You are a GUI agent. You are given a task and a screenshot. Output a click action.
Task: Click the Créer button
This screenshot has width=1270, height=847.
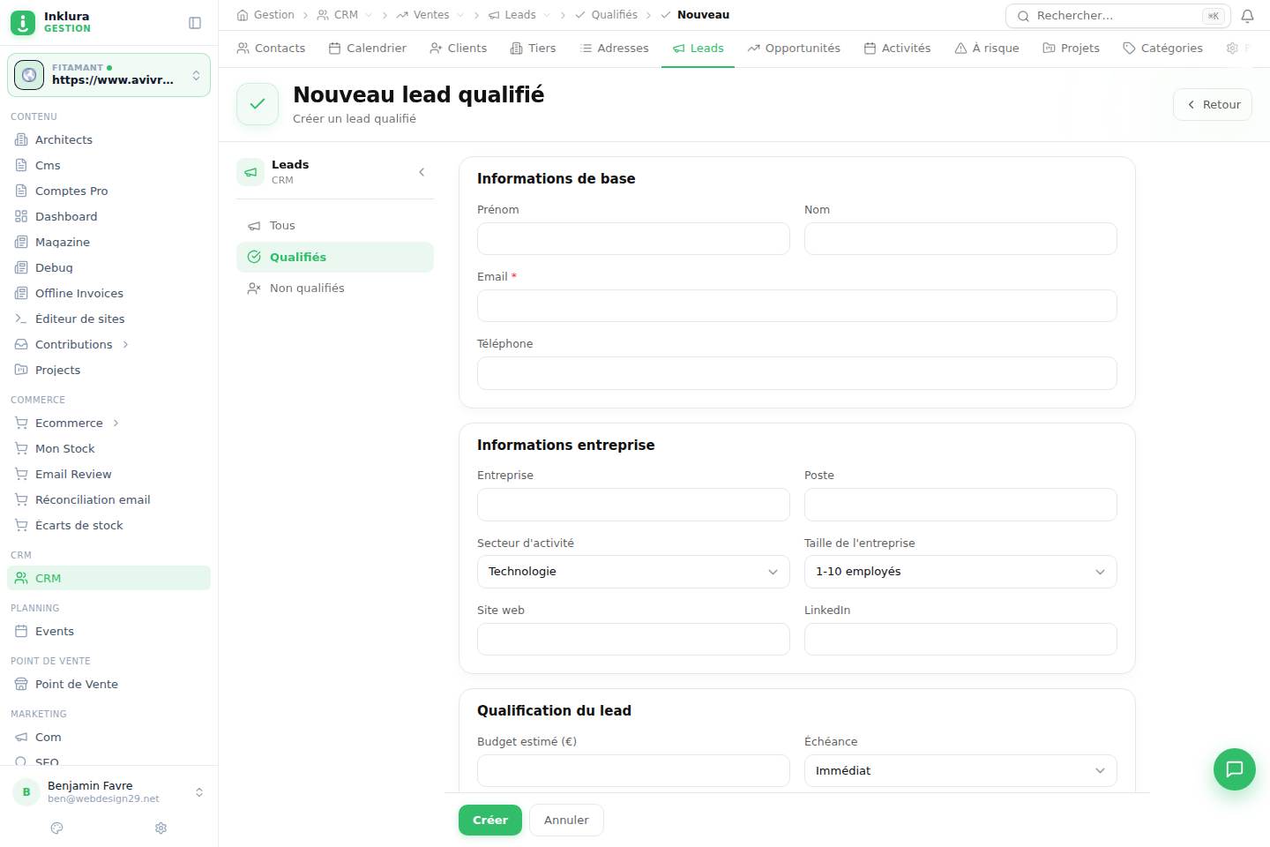point(490,820)
